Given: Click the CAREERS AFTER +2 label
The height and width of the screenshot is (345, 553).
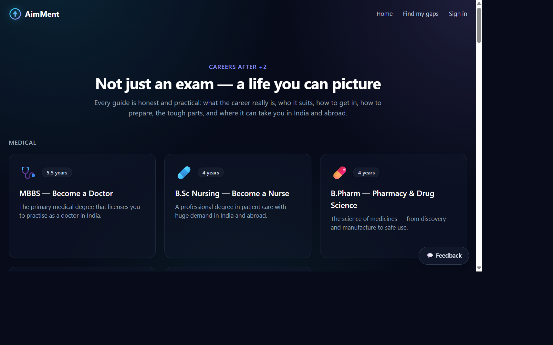Looking at the screenshot, I should [238, 67].
